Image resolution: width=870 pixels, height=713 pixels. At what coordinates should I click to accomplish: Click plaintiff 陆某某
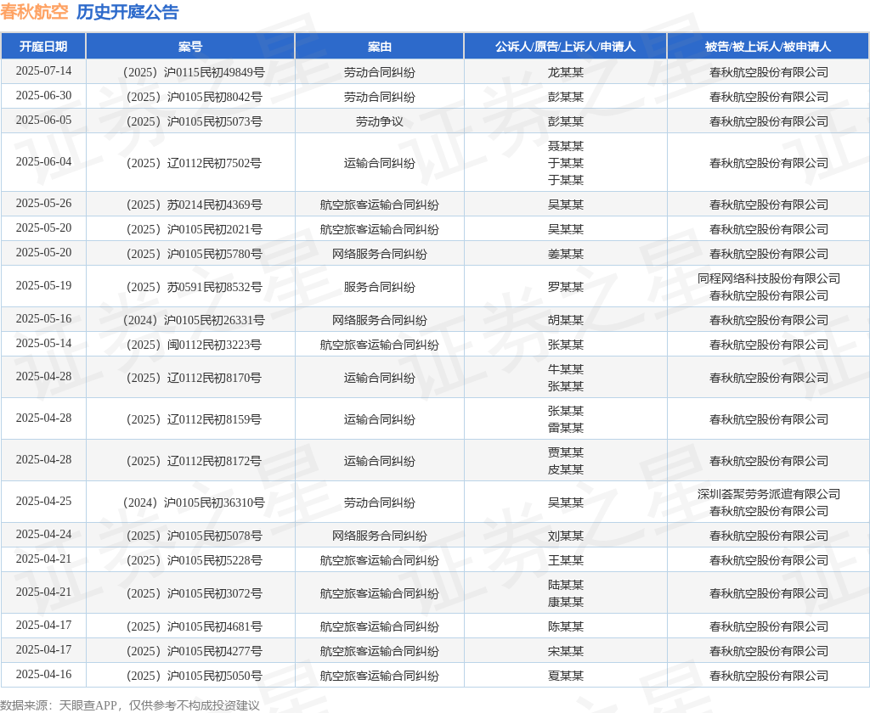pos(565,585)
